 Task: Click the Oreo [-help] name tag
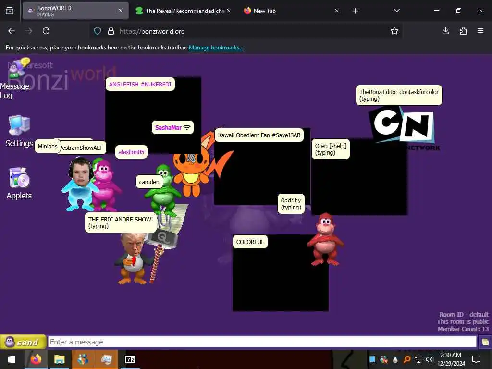[331, 149]
